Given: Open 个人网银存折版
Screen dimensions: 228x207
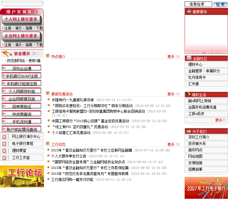Looking at the screenshot, I should pos(21,91).
